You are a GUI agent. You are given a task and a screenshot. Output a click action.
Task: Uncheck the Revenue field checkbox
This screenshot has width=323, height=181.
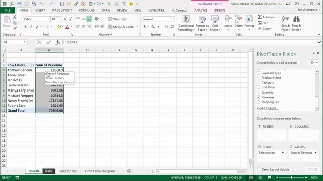click(259, 97)
